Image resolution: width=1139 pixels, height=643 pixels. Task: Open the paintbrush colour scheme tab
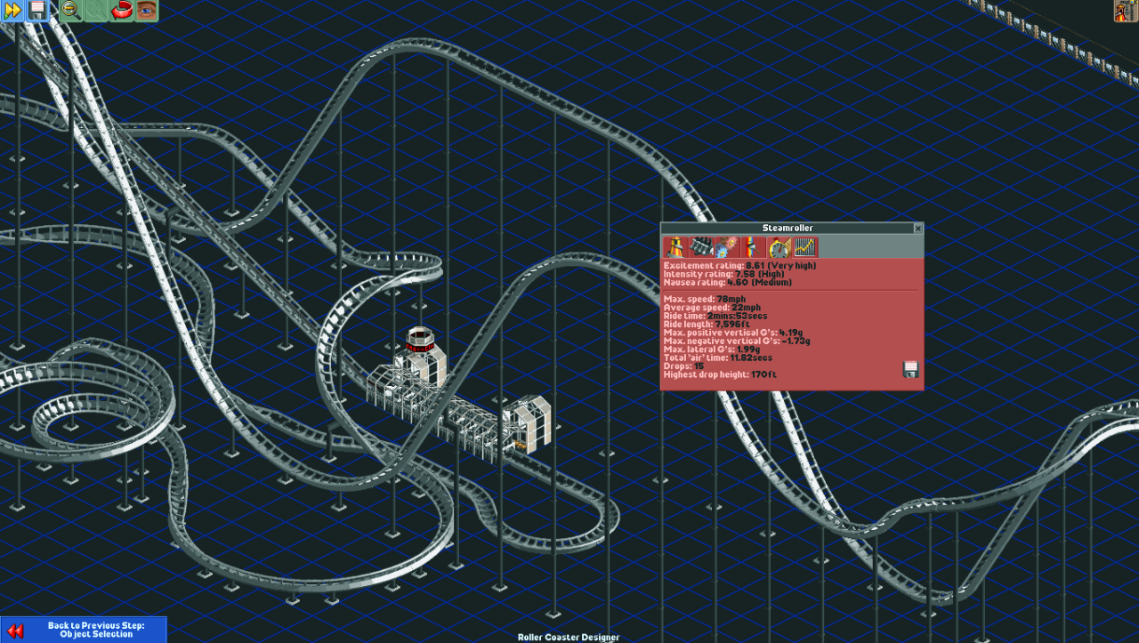click(754, 247)
